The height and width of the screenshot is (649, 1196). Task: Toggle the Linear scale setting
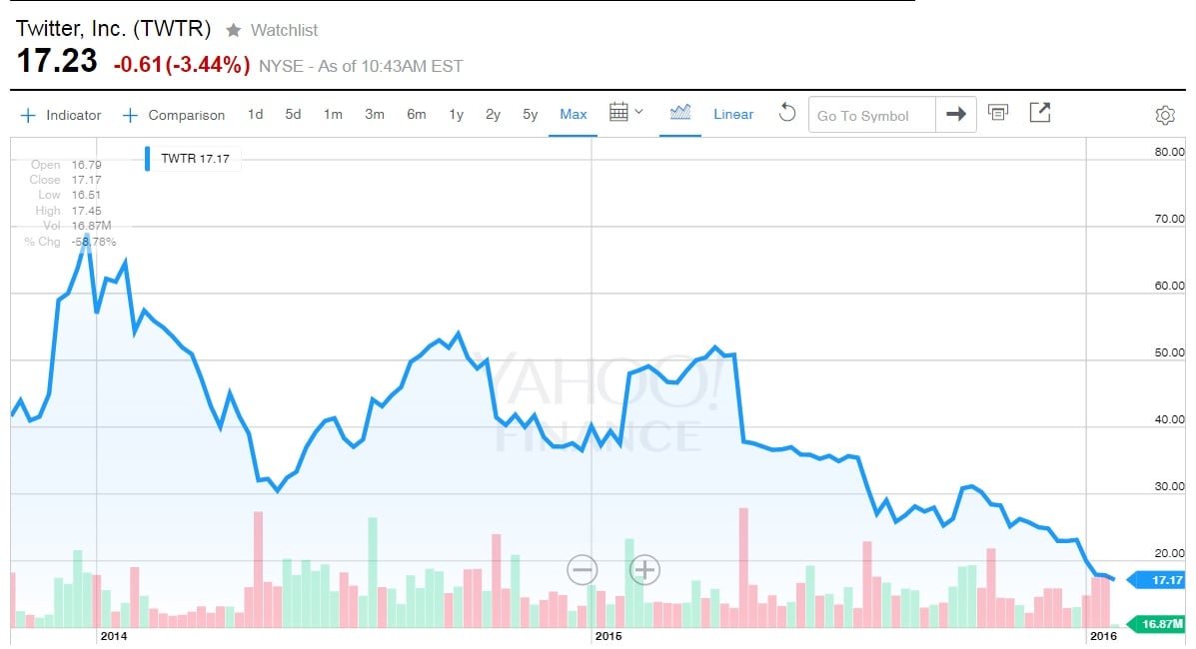(733, 114)
